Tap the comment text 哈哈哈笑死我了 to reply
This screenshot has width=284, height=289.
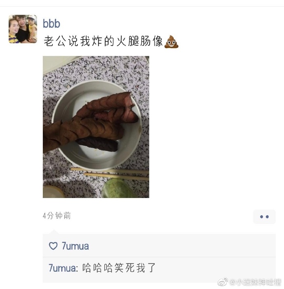[x=119, y=268]
